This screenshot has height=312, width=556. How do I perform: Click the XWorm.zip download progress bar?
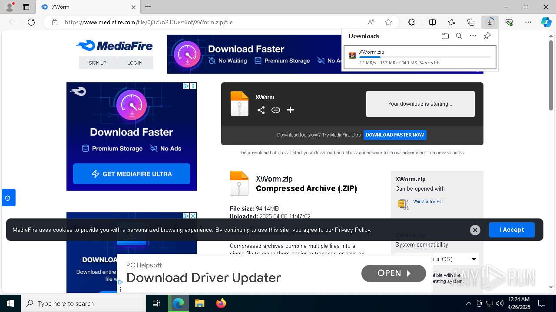(x=425, y=57)
